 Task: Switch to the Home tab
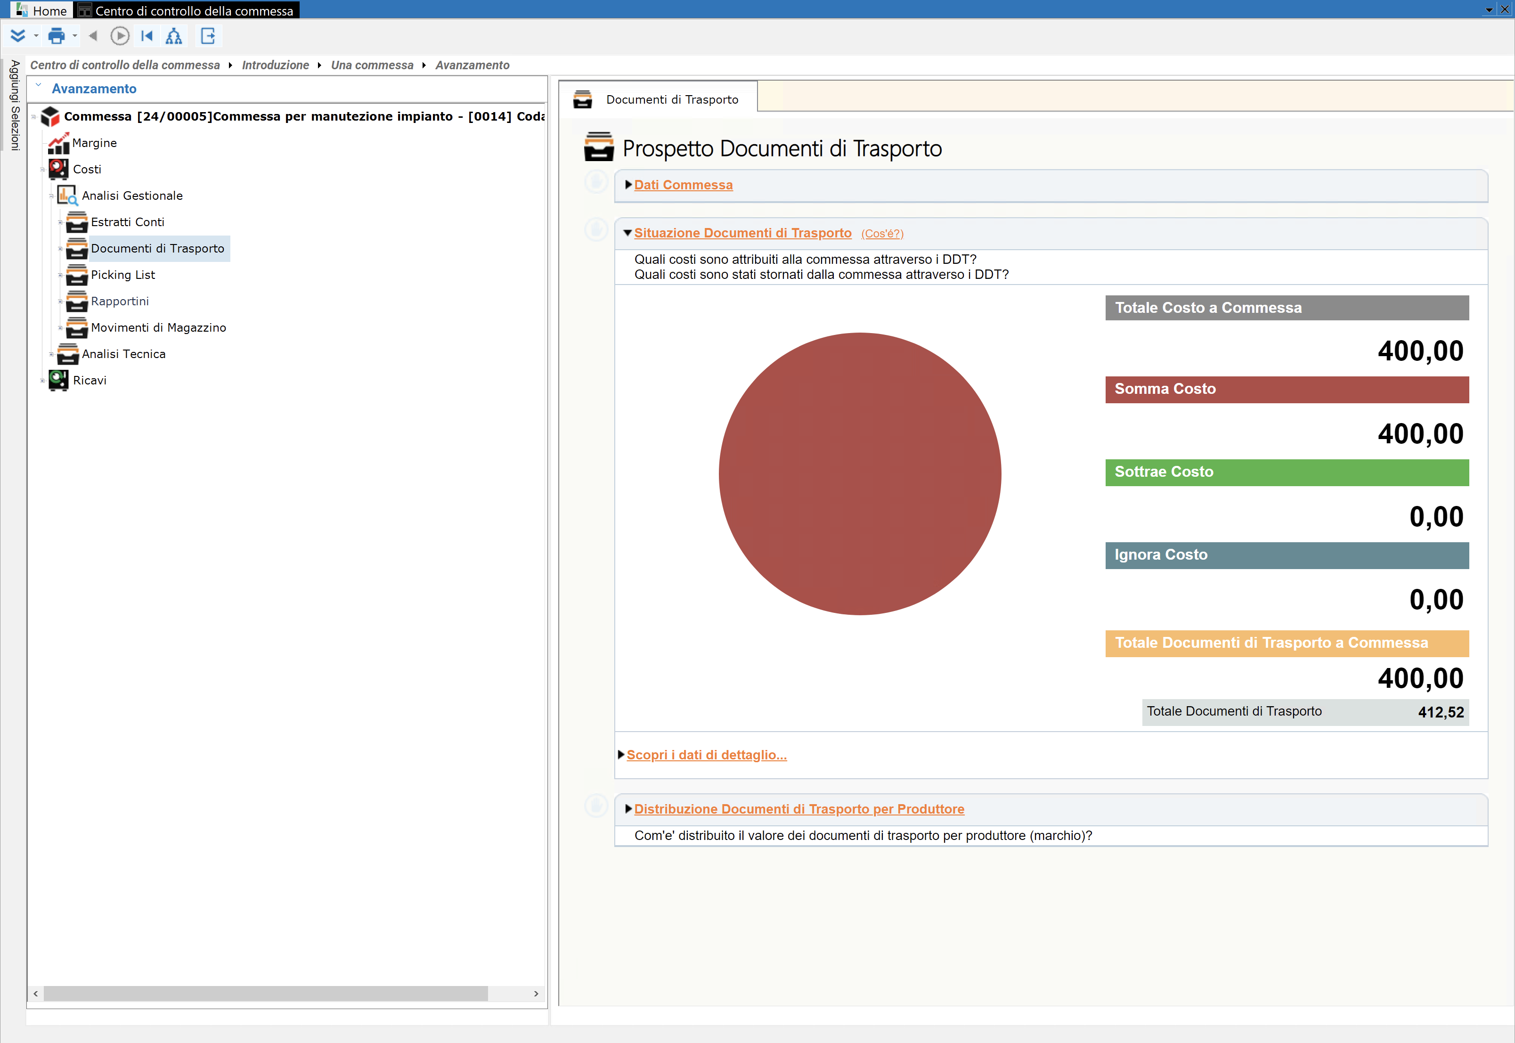[41, 10]
